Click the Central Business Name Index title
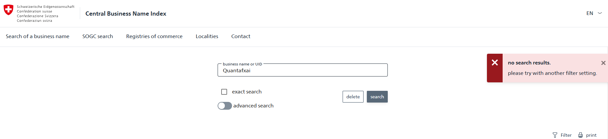Viewport: 608px width, 139px height. click(126, 14)
